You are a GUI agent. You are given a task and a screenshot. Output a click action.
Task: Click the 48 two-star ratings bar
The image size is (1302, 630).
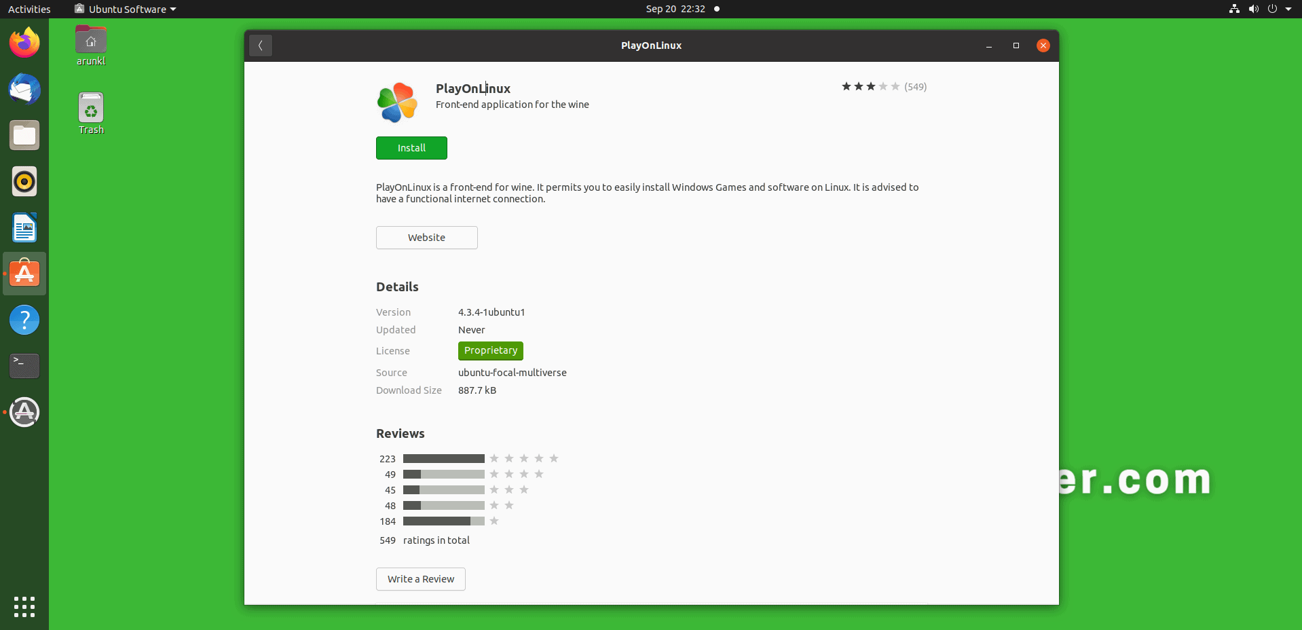[x=444, y=506]
